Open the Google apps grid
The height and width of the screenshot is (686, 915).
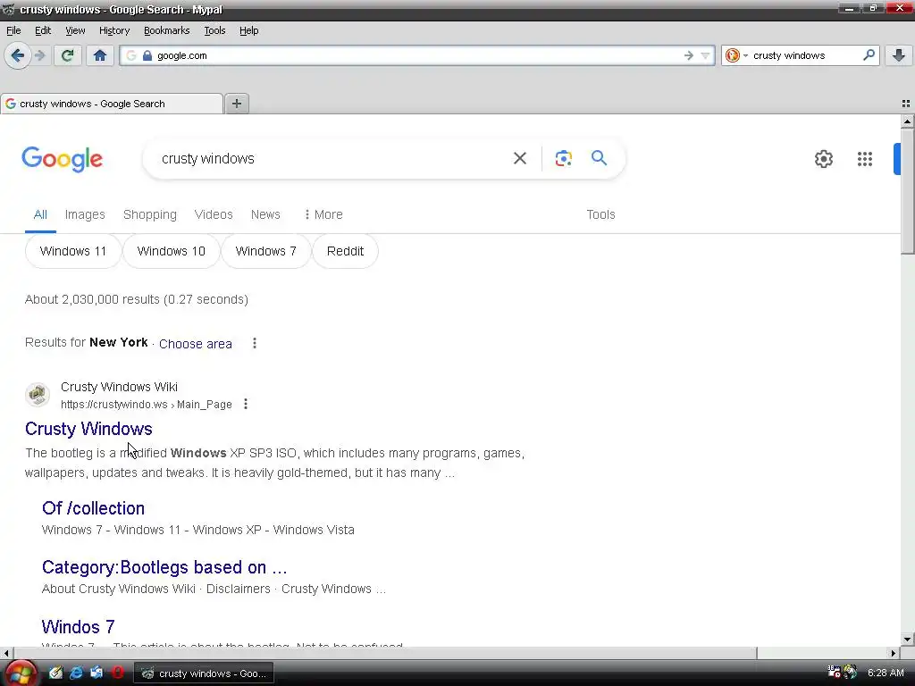pos(864,159)
